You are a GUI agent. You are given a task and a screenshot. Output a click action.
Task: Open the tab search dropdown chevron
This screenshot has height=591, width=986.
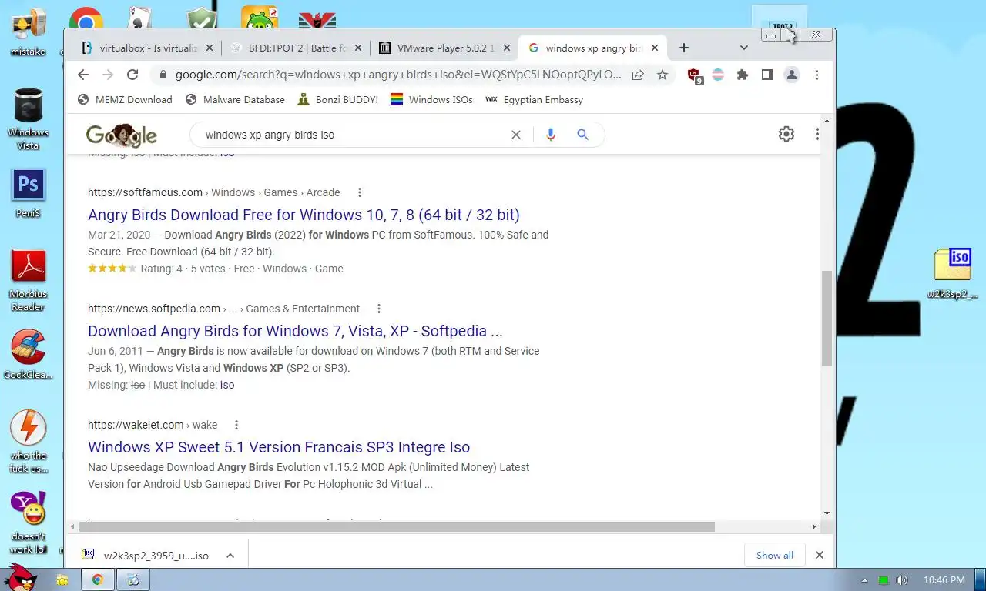click(x=743, y=48)
